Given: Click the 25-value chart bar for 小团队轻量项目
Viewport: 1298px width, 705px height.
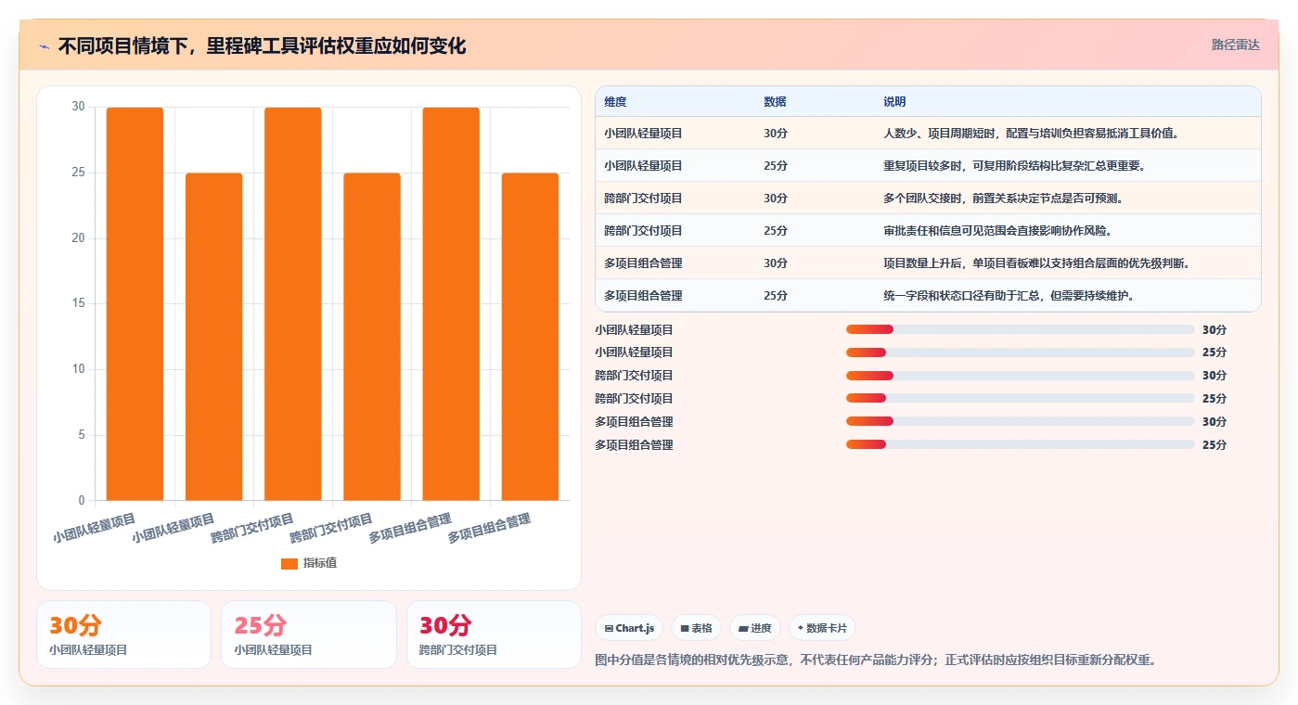Looking at the screenshot, I should pos(213,337).
